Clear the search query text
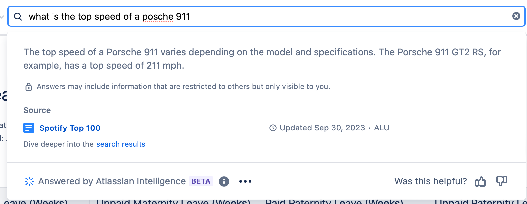The height and width of the screenshot is (204, 527). point(516,16)
